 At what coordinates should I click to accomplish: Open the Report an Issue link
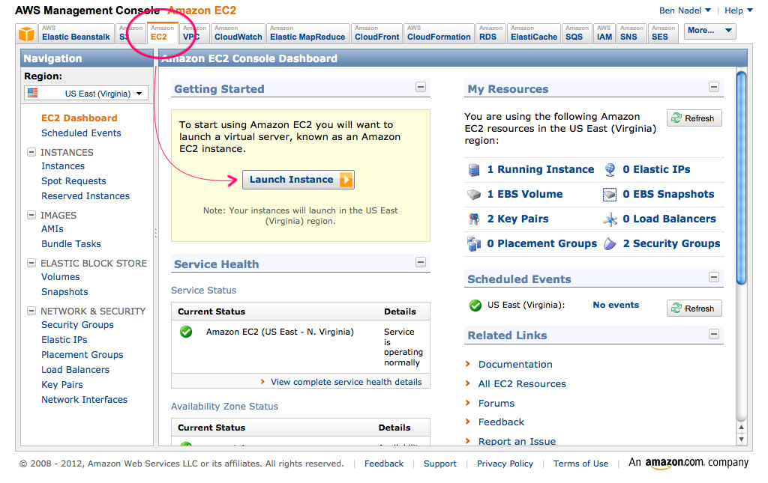[517, 442]
